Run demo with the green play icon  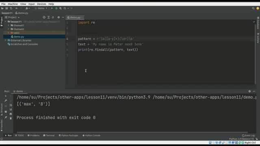click(x=52, y=8)
